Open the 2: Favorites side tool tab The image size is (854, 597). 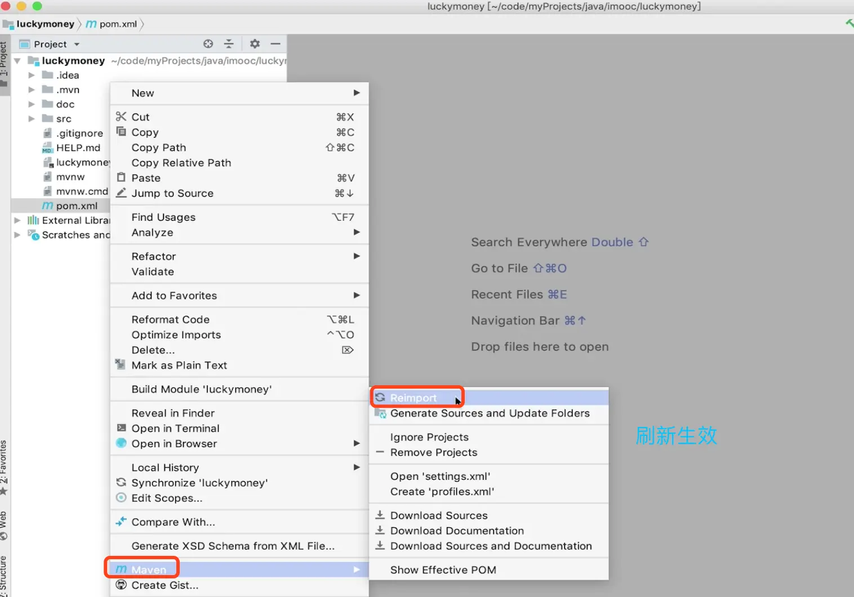5,467
